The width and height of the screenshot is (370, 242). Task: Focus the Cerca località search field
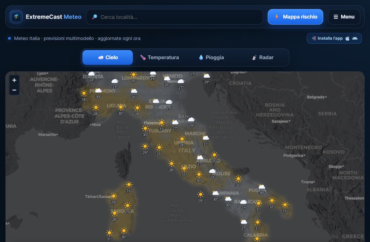(x=174, y=17)
